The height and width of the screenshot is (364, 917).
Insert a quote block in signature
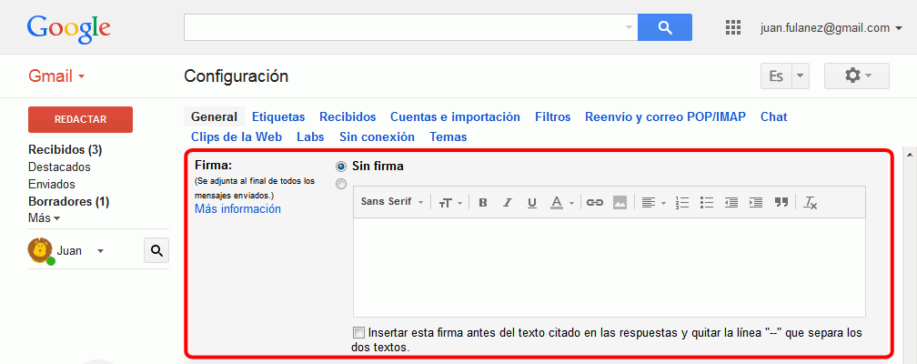[x=781, y=203]
